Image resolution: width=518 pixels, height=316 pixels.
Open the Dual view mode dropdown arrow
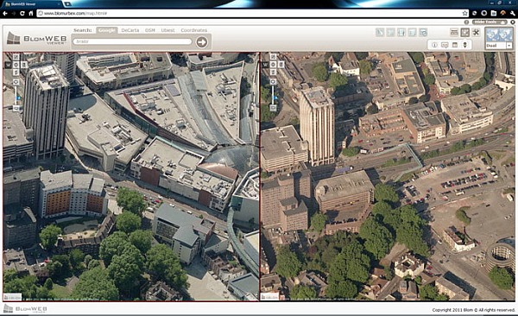pos(509,46)
